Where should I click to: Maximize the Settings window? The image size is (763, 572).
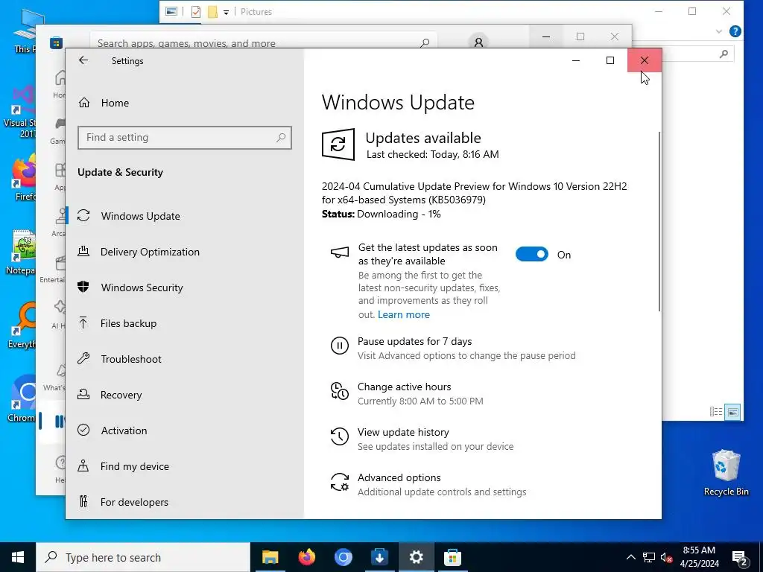(x=610, y=60)
